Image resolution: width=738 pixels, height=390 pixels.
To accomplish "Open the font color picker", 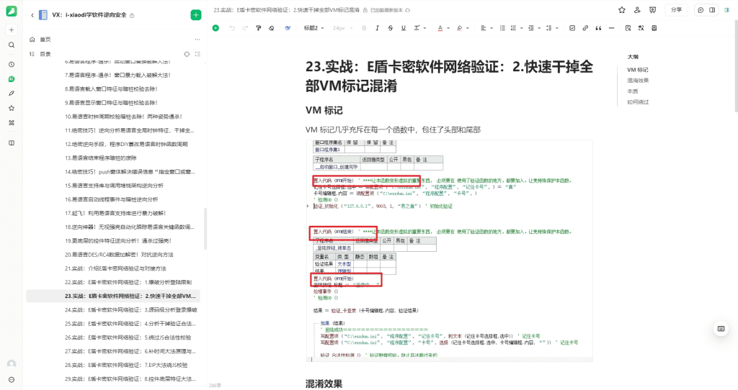I will (x=443, y=28).
